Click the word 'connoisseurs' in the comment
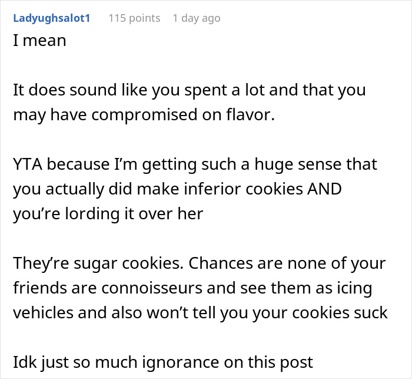Viewport: 412px width, 379px height. tap(152, 288)
